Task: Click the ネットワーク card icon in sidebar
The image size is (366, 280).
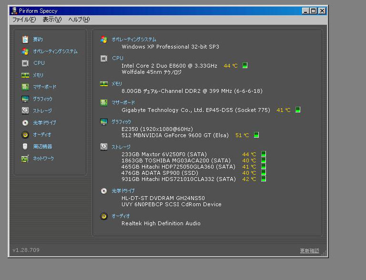Action: 25,159
